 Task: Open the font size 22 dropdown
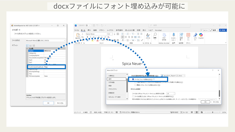[112, 34]
